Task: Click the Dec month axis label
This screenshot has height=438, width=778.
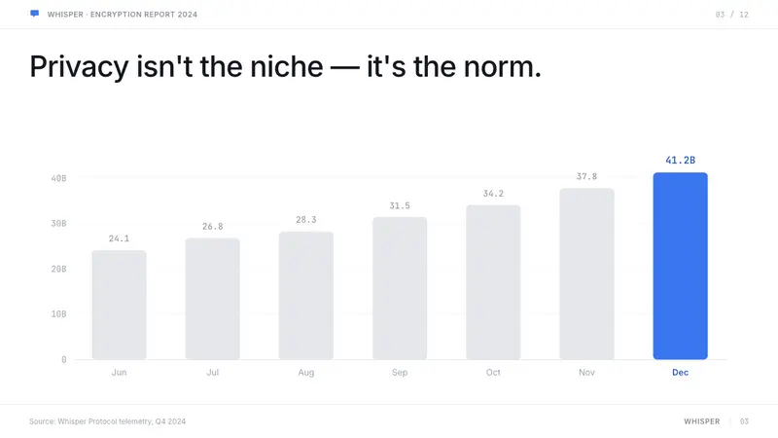Action: point(680,372)
